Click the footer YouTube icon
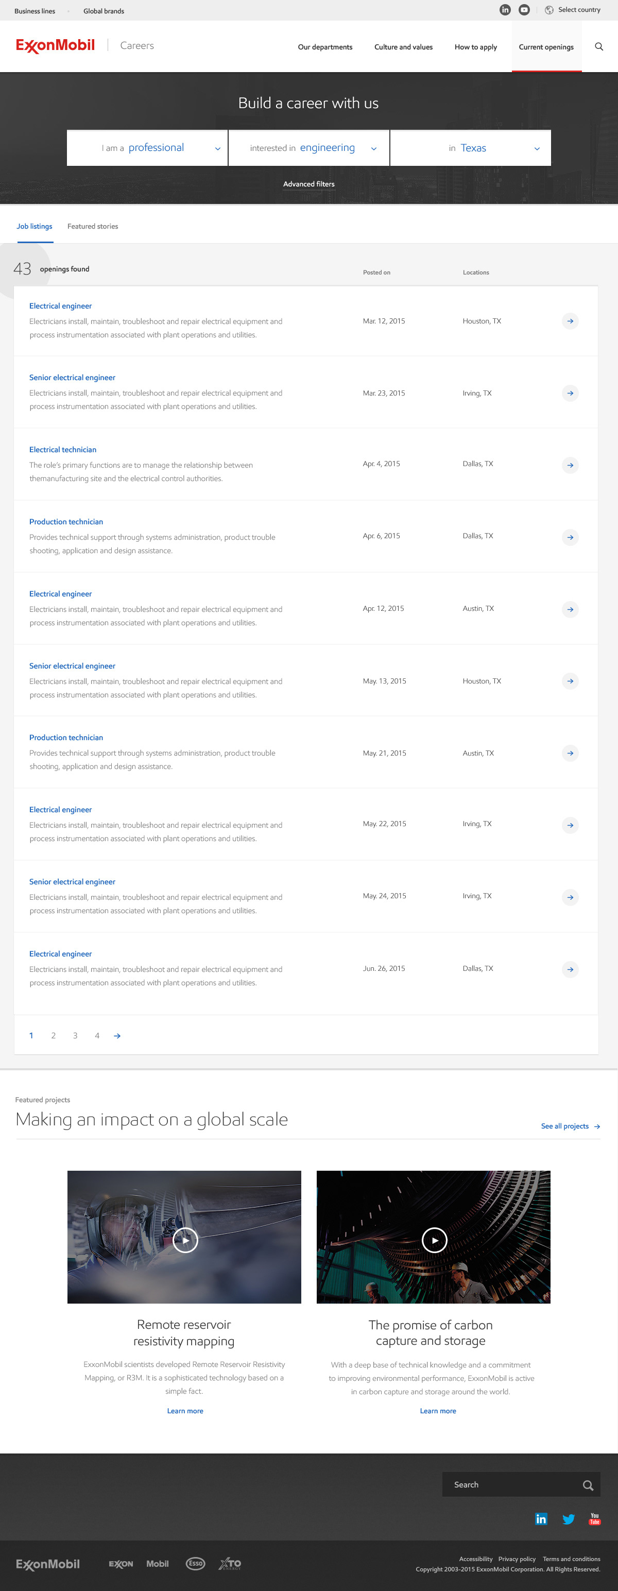 pos(594,1519)
